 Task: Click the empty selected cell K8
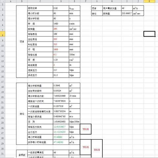click(149, 34)
